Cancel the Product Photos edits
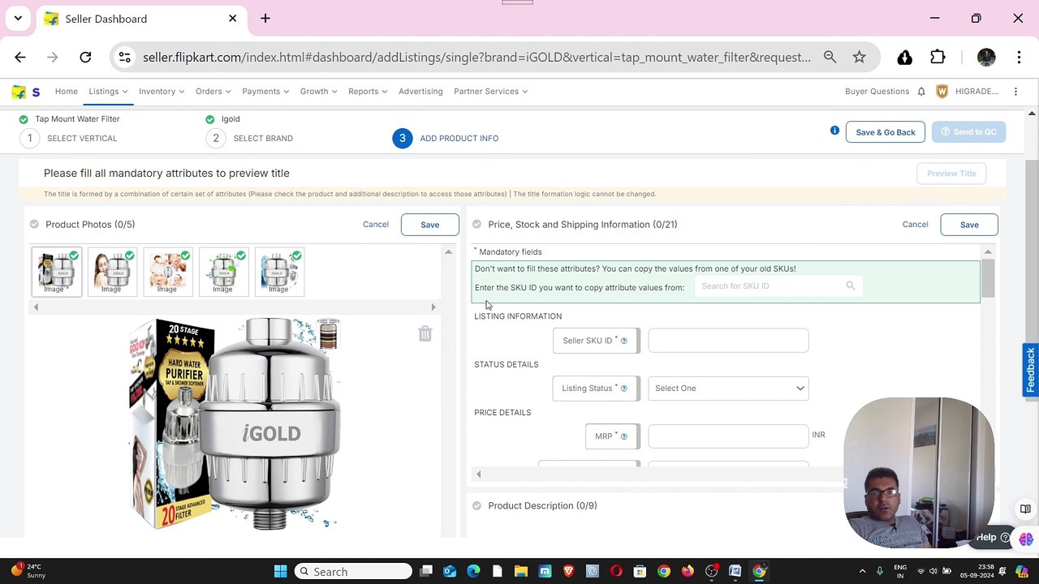The image size is (1039, 584). click(x=376, y=225)
